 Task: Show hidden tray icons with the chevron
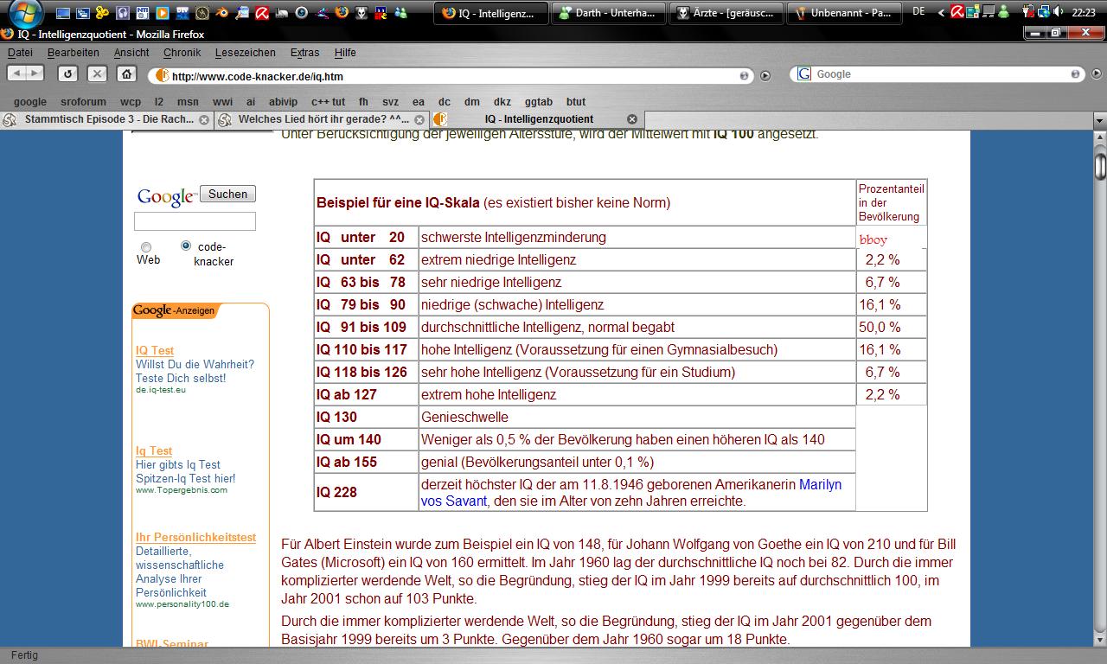click(939, 12)
